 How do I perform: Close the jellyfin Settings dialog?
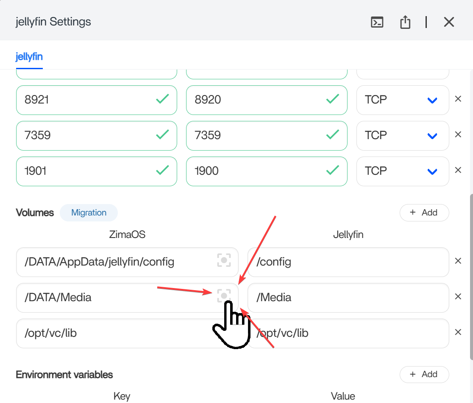tap(449, 22)
